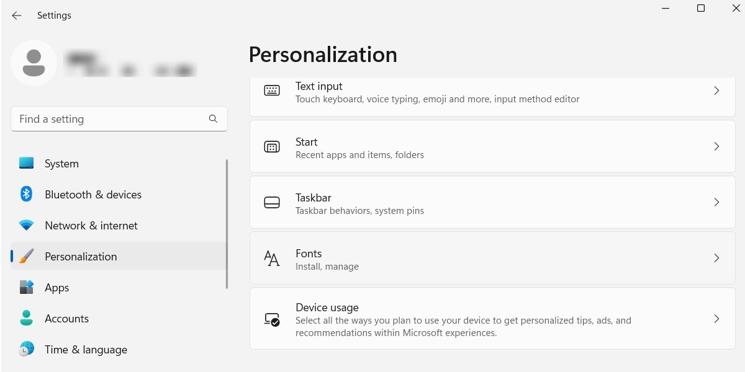Click the Network Wi-Fi icon in sidebar
This screenshot has width=745, height=372.
(26, 225)
